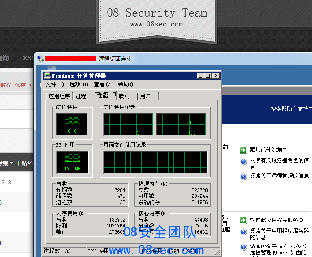Click help icon beside 请阅读有关 Web 服务器

(x=243, y=247)
